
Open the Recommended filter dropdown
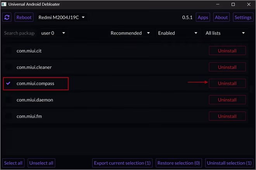130,33
